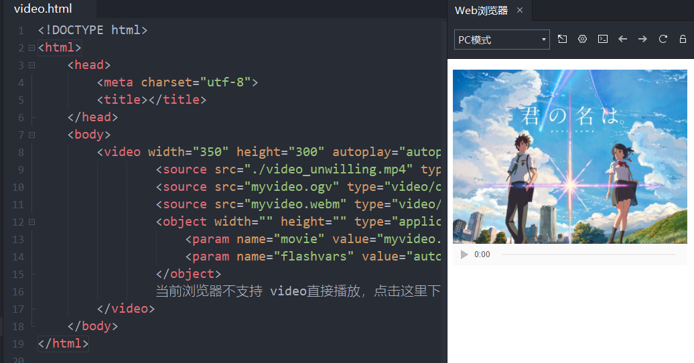Click the closing </head> tag
This screenshot has height=363, width=694.
93,117
